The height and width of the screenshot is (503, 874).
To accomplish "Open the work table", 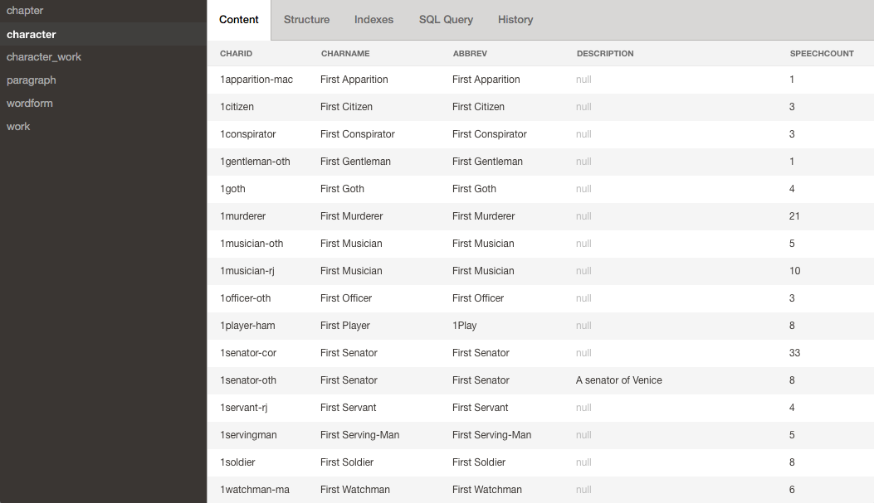I will click(x=18, y=127).
